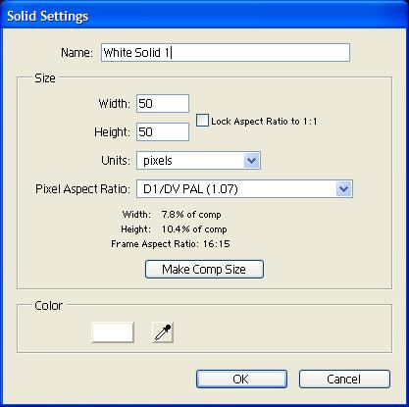Click the 'Units:' label

tap(116, 161)
